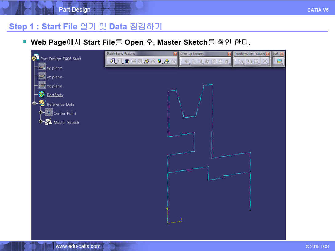Expand the Center Point node

41,113
